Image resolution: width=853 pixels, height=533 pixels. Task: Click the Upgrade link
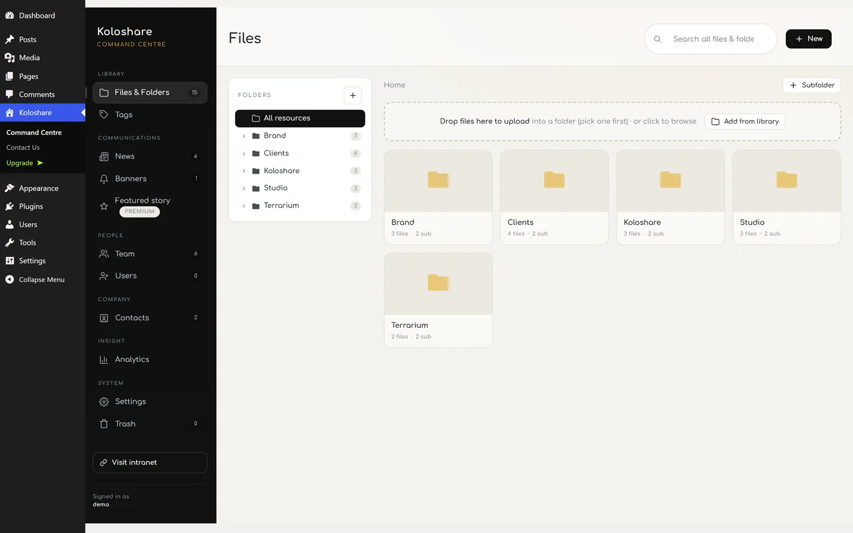(x=24, y=163)
